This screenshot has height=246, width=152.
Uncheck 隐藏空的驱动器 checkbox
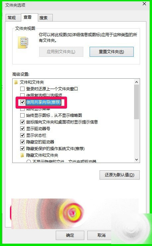click(23, 142)
